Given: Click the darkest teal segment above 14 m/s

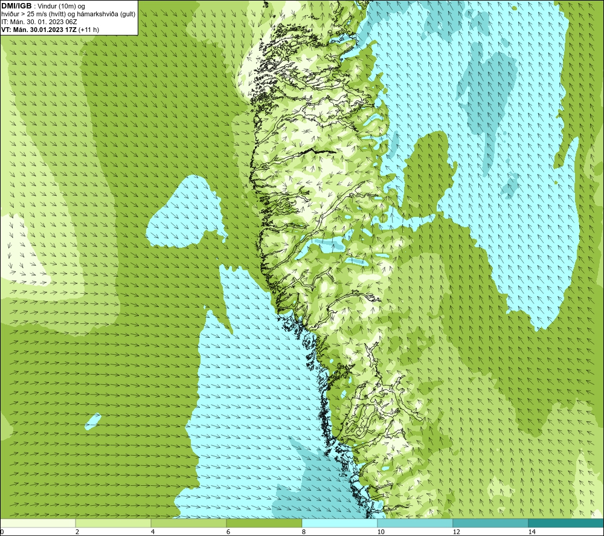Looking at the screenshot, I should point(567,523).
